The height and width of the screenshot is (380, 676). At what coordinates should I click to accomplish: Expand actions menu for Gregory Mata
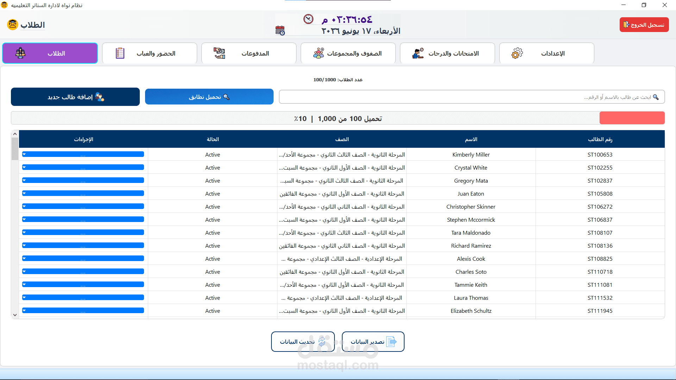click(x=83, y=180)
